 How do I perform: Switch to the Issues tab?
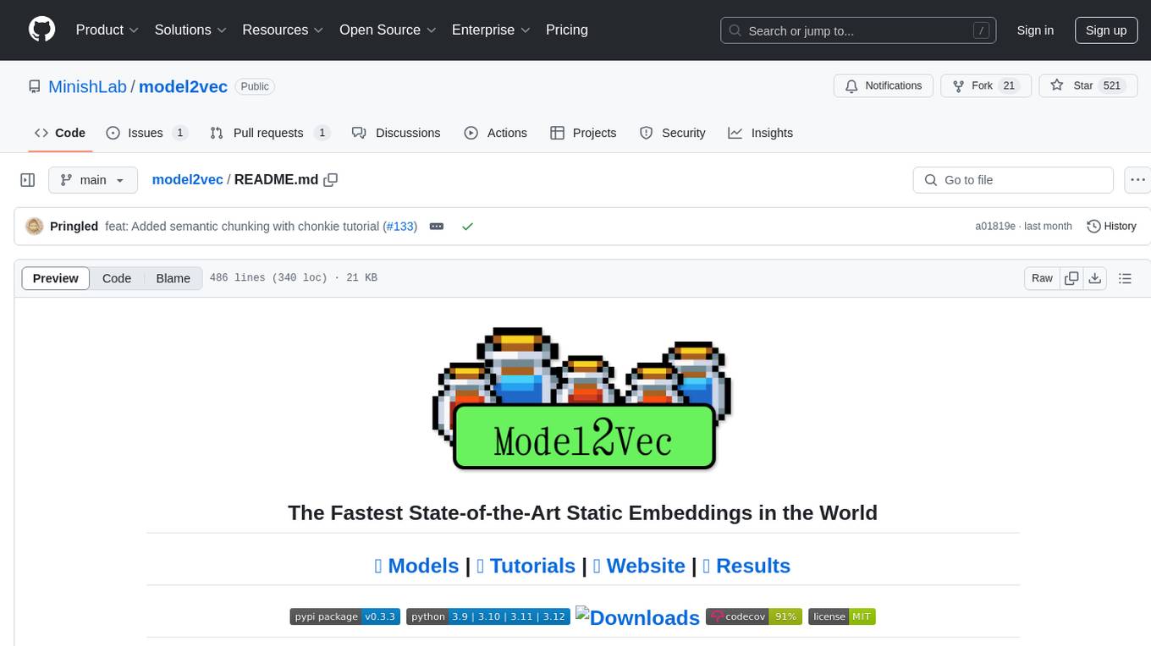point(146,133)
